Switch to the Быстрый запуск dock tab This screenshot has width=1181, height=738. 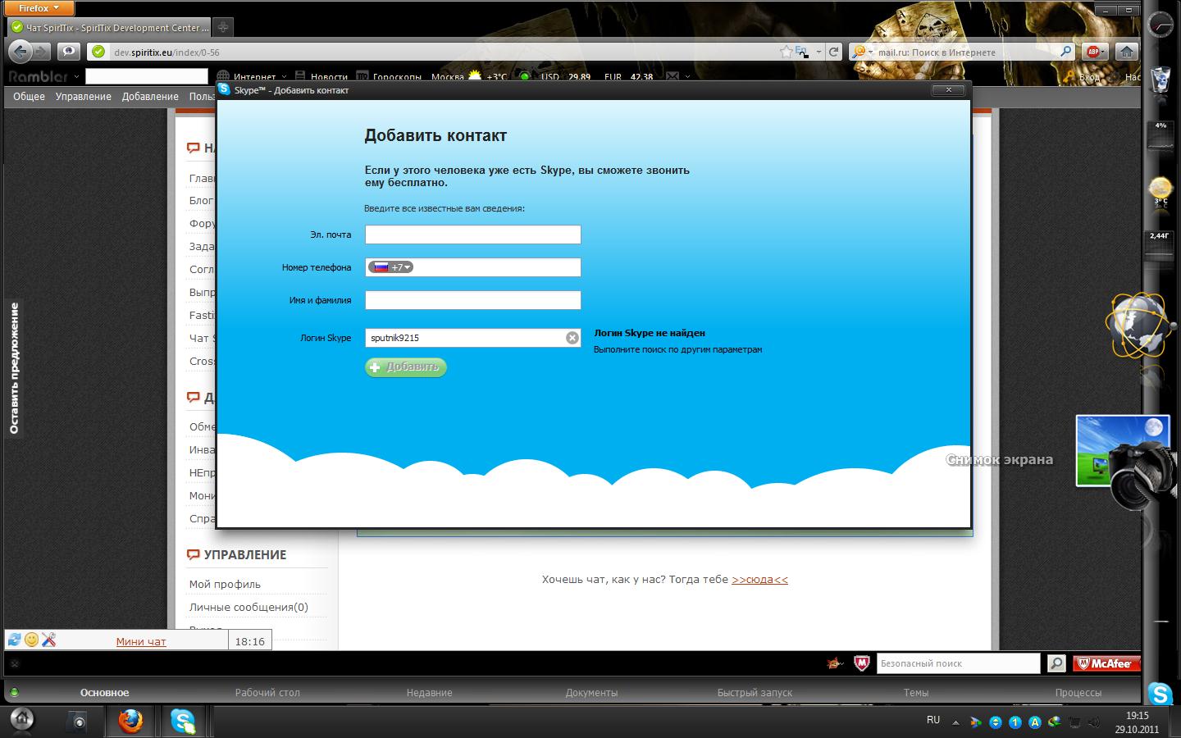click(755, 693)
